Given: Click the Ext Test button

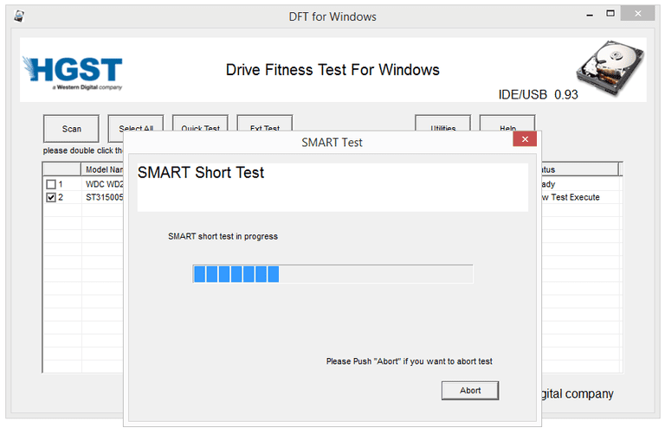Looking at the screenshot, I should [265, 124].
